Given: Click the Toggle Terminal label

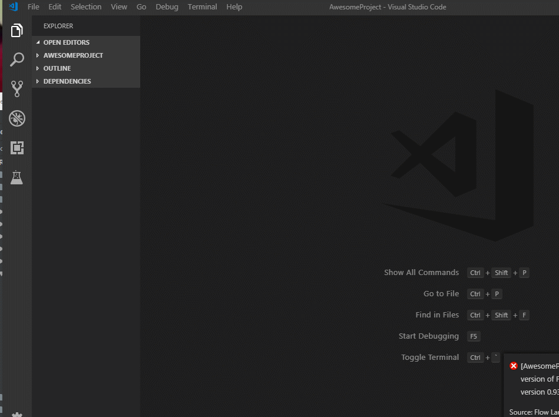Looking at the screenshot, I should click(430, 357).
